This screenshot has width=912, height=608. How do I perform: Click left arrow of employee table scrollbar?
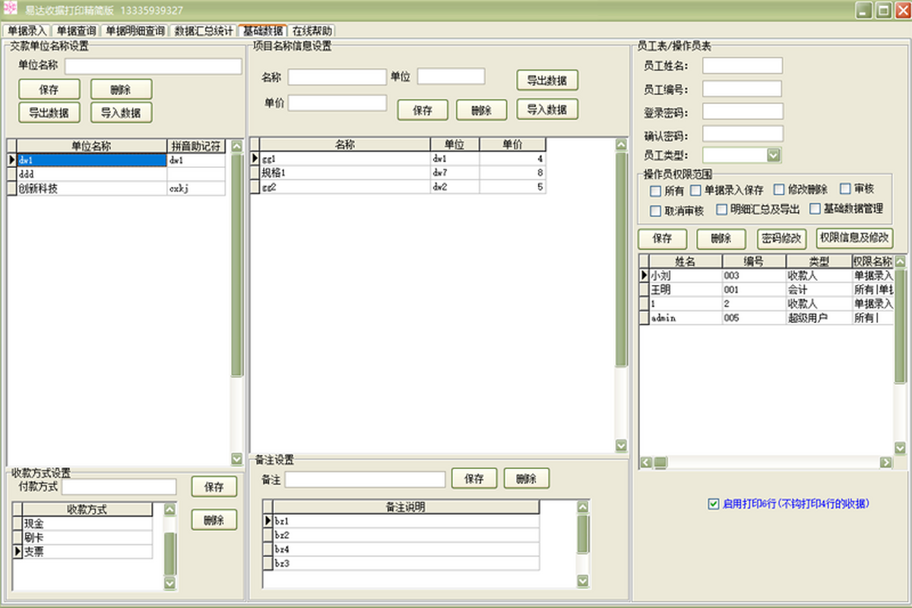[x=646, y=462]
